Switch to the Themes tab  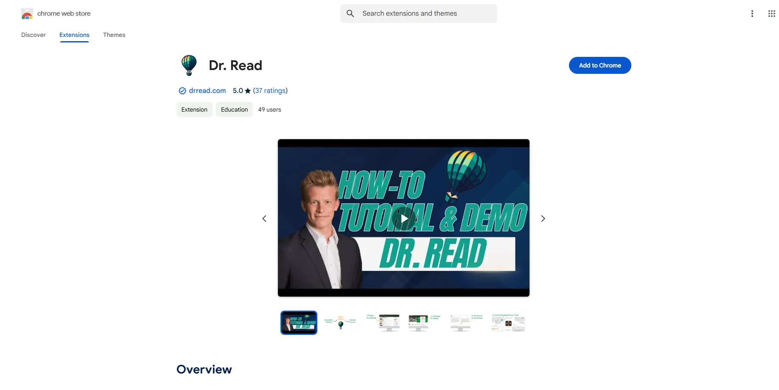114,35
